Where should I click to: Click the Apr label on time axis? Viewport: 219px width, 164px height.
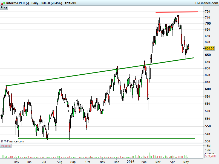pyautogui.click(x=172, y=162)
